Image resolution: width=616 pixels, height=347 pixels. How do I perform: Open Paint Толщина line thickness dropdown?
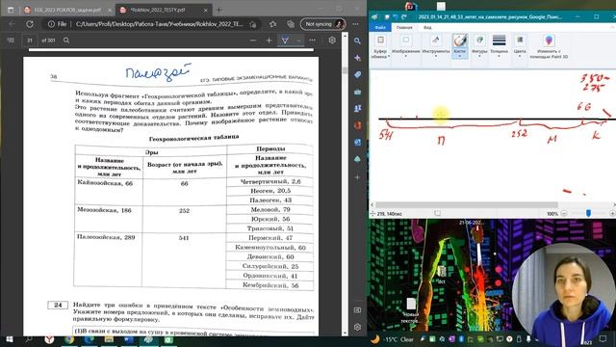(x=499, y=47)
